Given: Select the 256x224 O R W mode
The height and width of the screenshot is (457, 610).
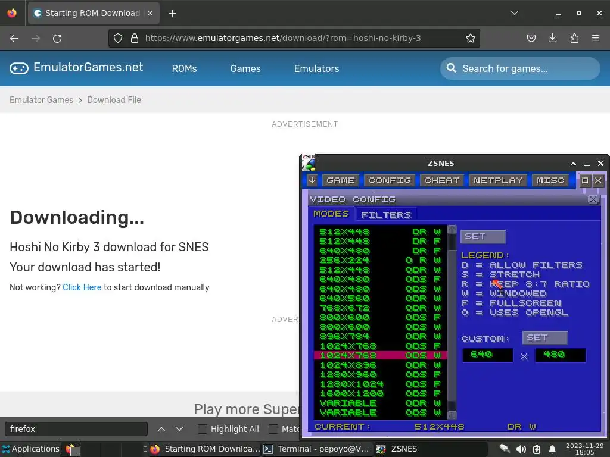Looking at the screenshot, I should [381, 261].
